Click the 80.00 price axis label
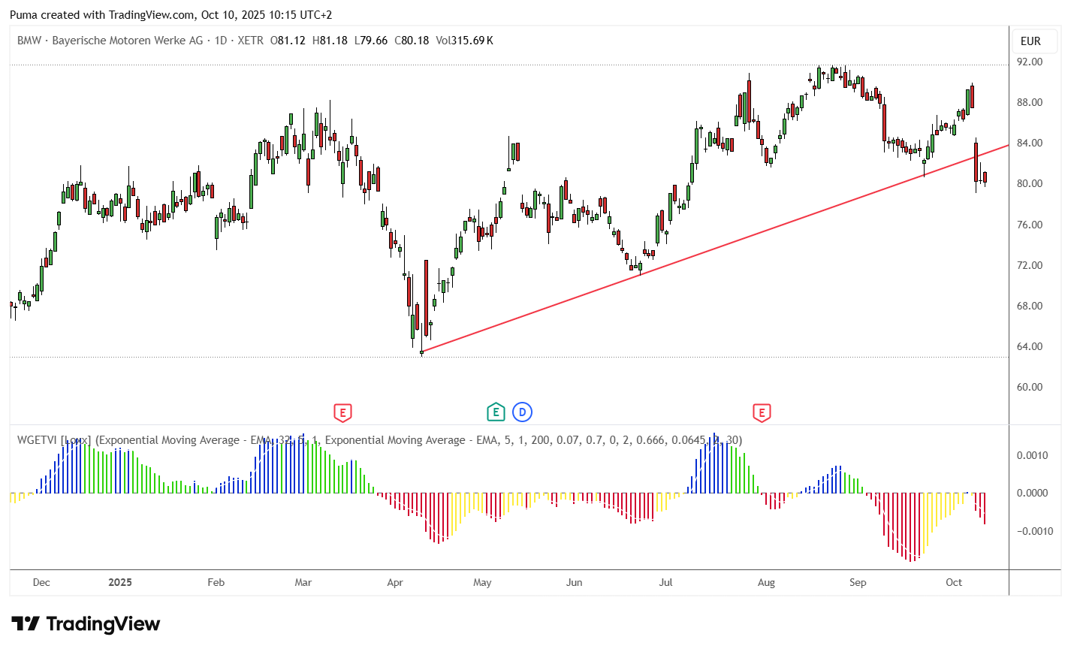The image size is (1071, 652). (1030, 183)
